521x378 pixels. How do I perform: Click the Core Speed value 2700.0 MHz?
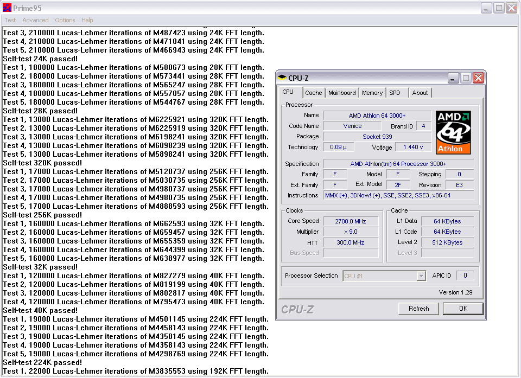[351, 221]
